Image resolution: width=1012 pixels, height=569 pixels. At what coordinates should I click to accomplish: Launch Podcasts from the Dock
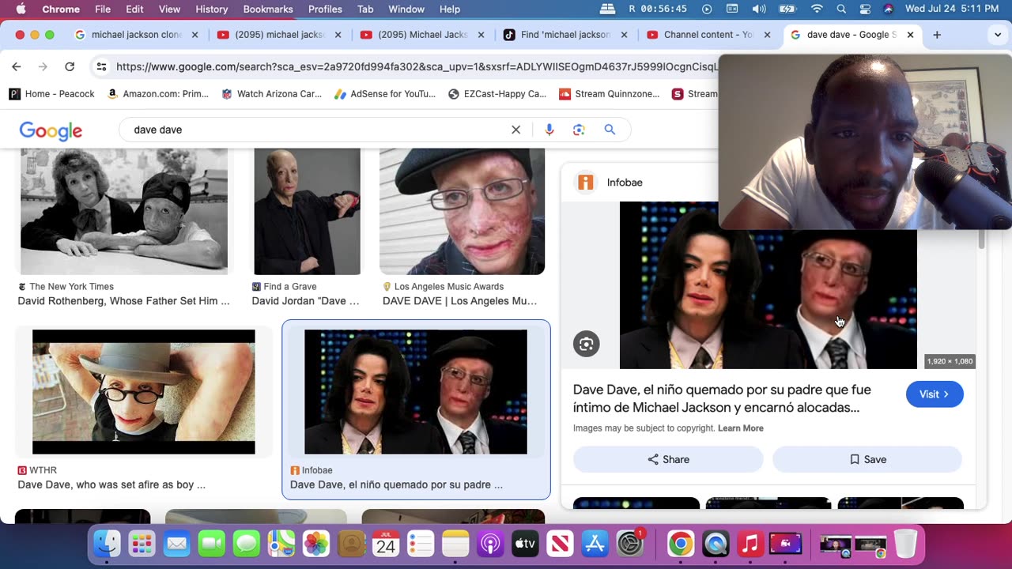pos(490,544)
